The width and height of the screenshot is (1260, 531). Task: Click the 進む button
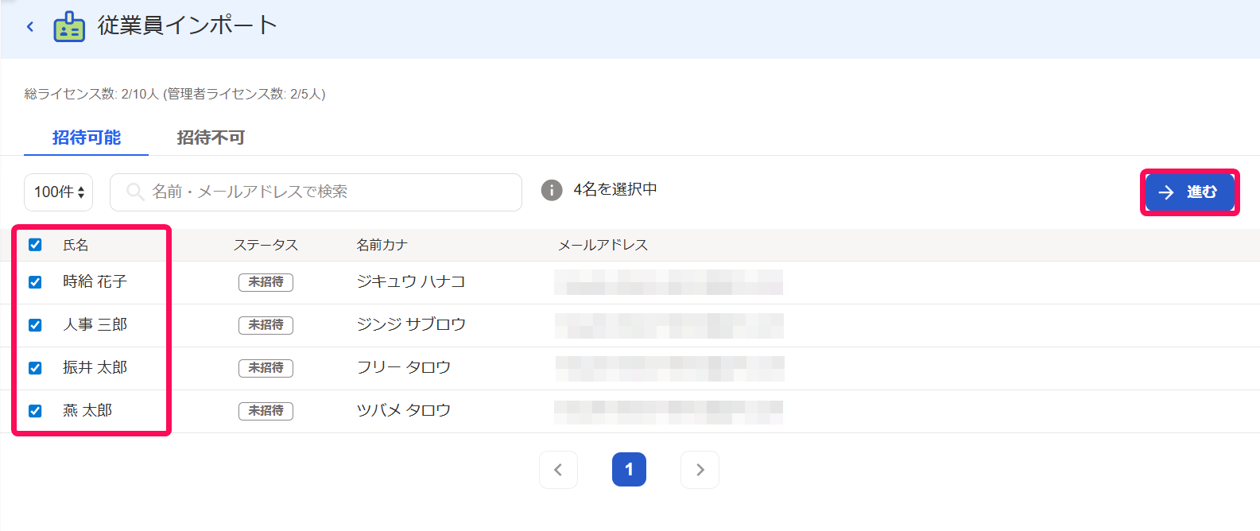click(1190, 192)
